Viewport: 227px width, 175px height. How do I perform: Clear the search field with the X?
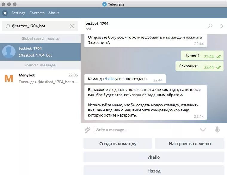[72, 26]
